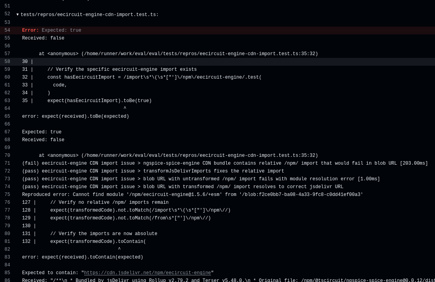Click the red Error: label

(x=31, y=30)
